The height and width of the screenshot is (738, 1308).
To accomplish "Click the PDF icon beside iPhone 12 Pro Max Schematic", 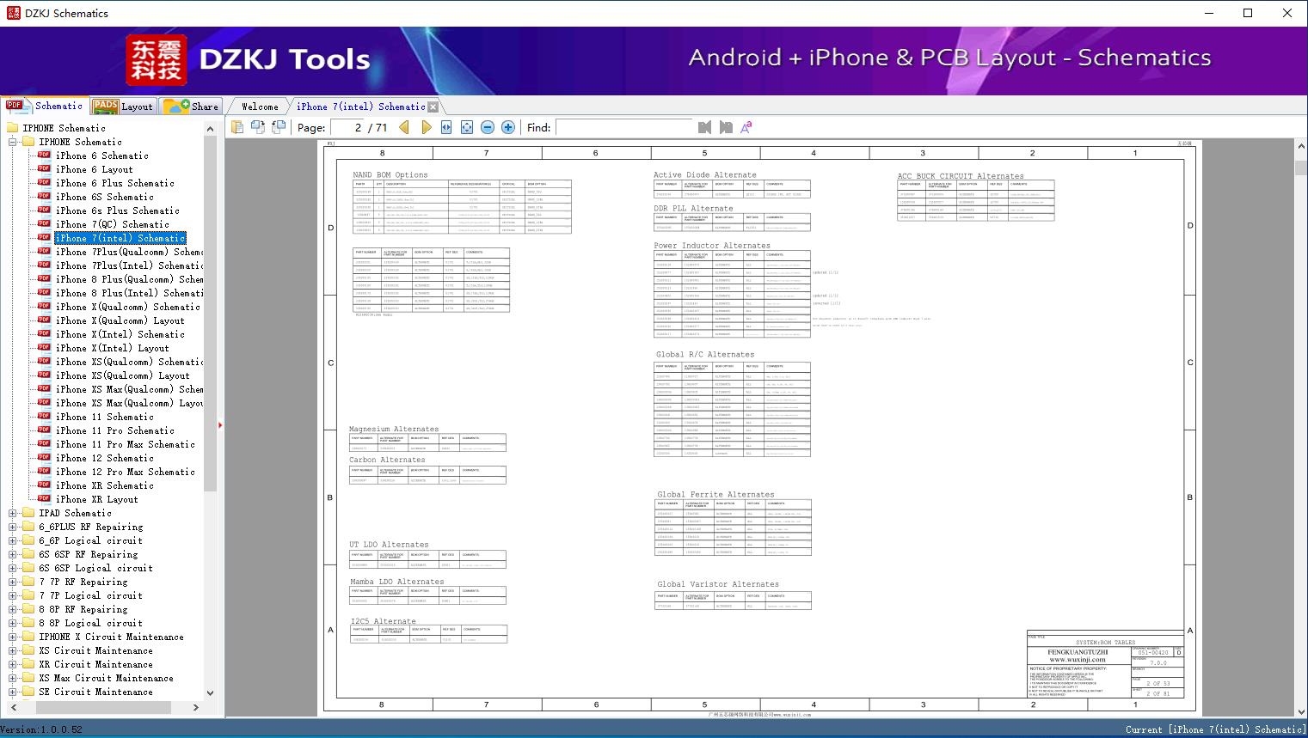I will coord(44,471).
